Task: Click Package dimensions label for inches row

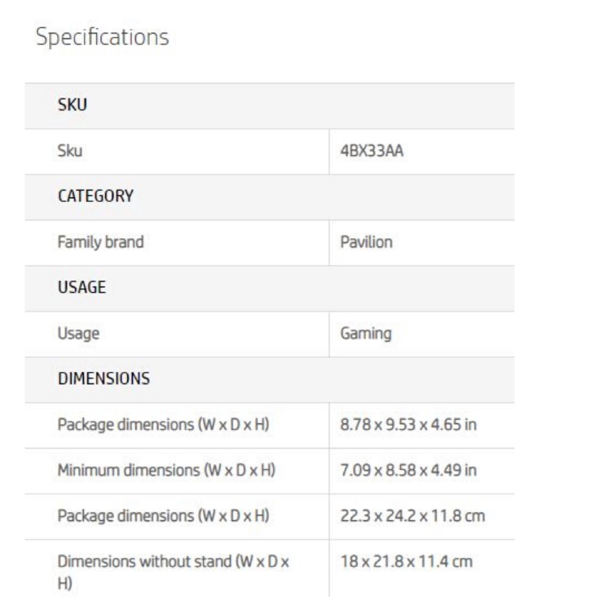Action: tap(164, 425)
